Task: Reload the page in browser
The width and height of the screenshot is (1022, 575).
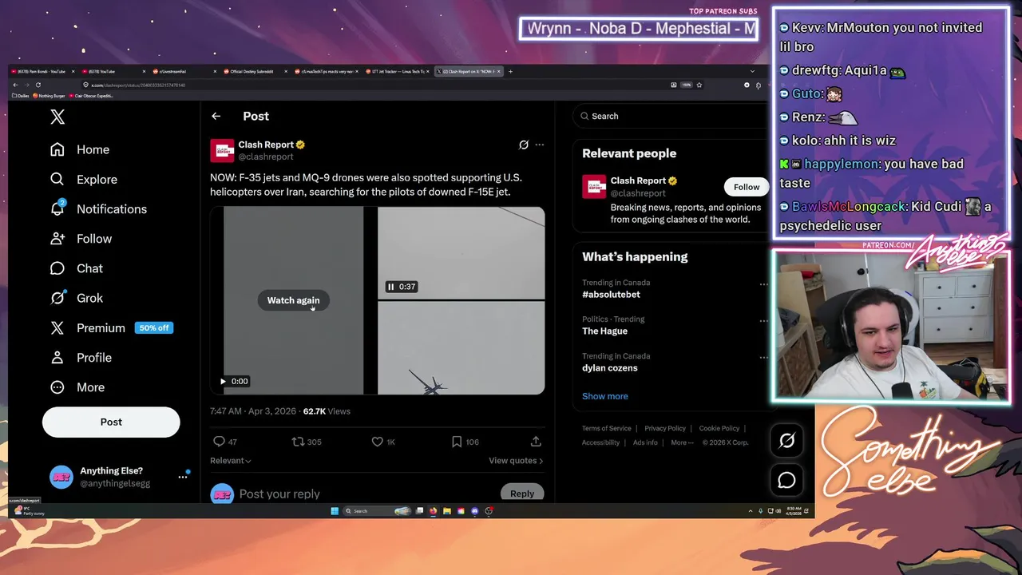Action: [x=38, y=85]
